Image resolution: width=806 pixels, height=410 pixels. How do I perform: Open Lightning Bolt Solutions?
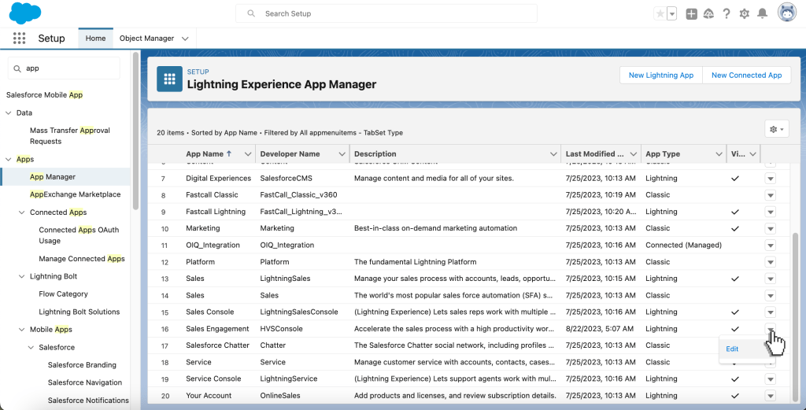click(x=79, y=312)
